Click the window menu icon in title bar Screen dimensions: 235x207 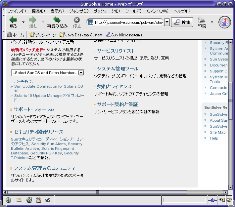pos(5,4)
